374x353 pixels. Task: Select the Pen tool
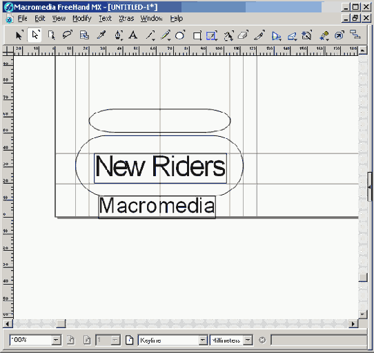pos(118,35)
